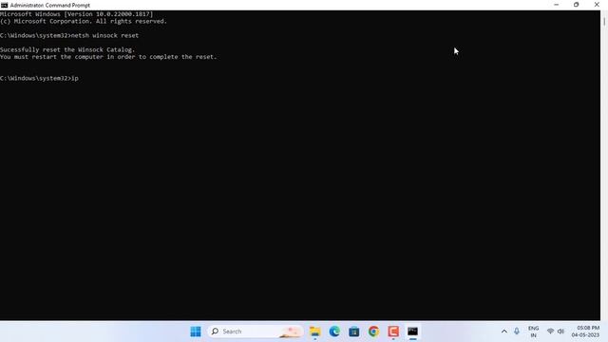Click the taskbar Search box
This screenshot has height=342, width=608.
pos(256,332)
